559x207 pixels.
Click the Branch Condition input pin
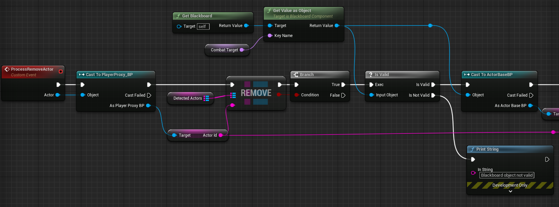(297, 95)
